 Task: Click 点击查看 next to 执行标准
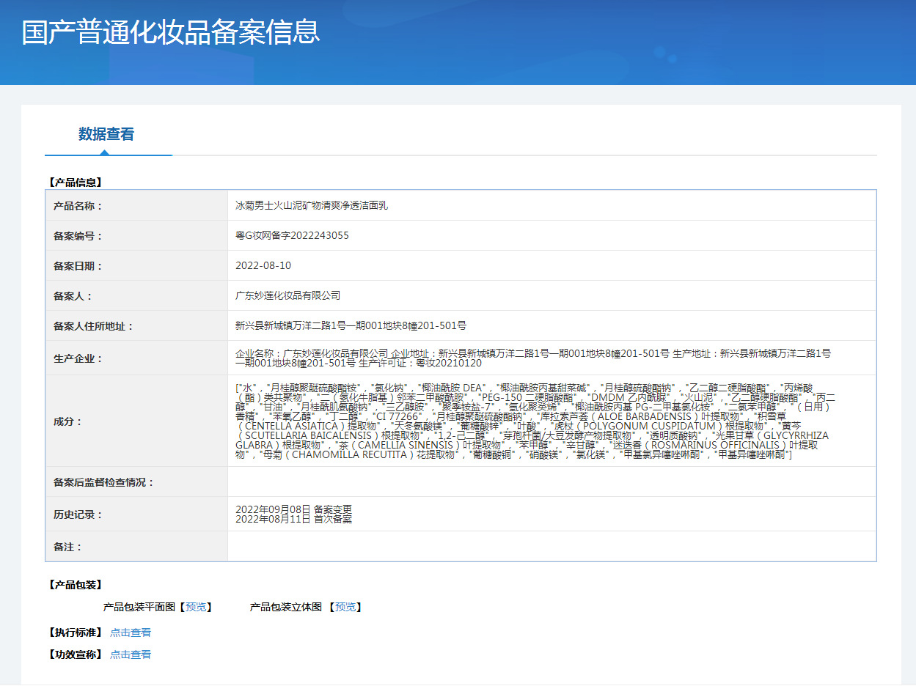coord(131,632)
